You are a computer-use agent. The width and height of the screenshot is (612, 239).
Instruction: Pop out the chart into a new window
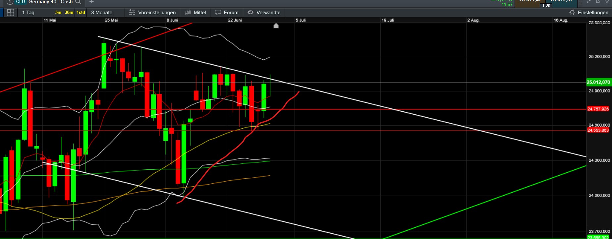coord(598,2)
